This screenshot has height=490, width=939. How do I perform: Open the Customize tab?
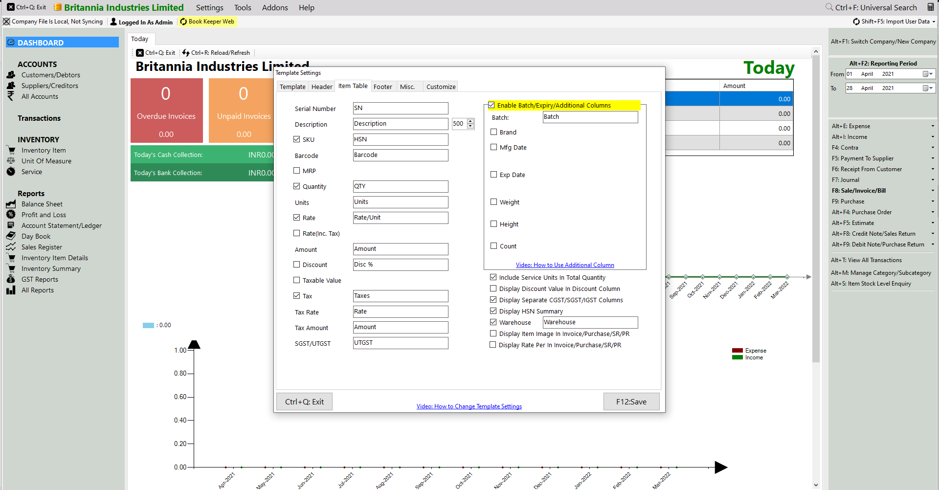click(x=441, y=87)
